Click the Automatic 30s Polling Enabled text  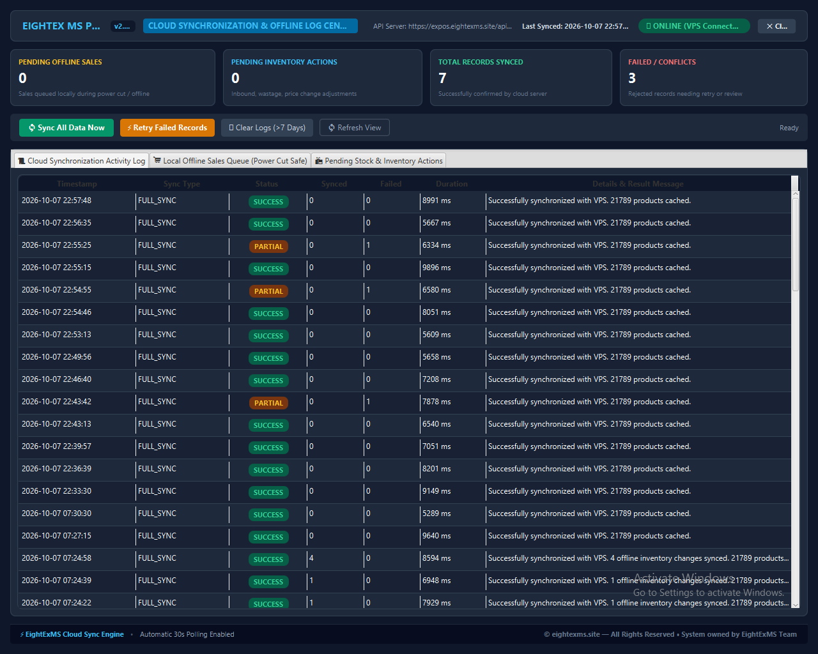coord(187,634)
